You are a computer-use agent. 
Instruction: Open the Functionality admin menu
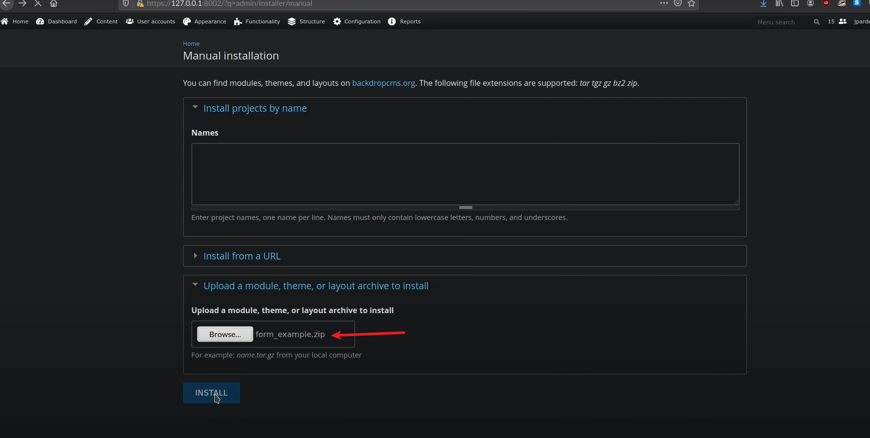[x=257, y=21]
